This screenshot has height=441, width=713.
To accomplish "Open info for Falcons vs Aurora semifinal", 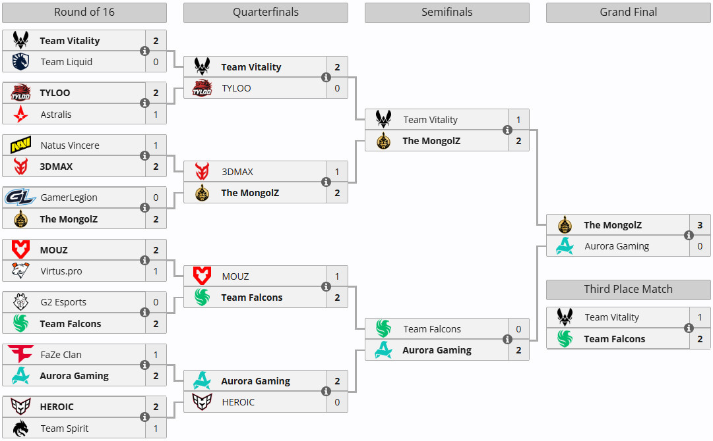I will [507, 340].
